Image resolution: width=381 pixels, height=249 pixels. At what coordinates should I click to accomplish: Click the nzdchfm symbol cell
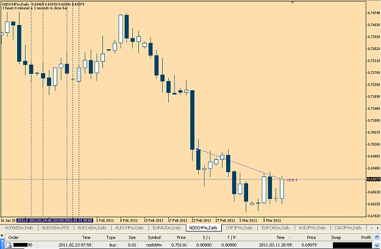(x=154, y=245)
